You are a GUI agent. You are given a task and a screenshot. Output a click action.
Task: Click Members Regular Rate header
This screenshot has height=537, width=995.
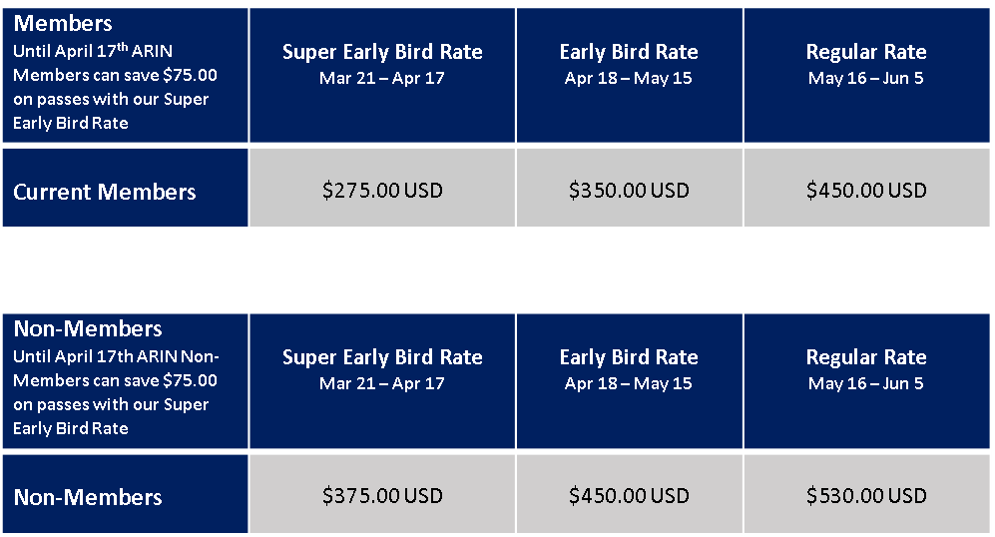point(866,75)
